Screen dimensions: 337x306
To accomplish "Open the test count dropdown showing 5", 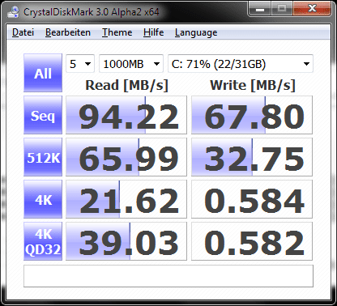I will (80, 64).
